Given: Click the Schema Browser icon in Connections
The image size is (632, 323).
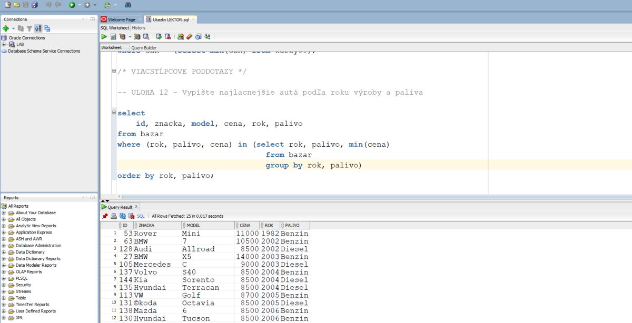Looking at the screenshot, I should [x=38, y=28].
